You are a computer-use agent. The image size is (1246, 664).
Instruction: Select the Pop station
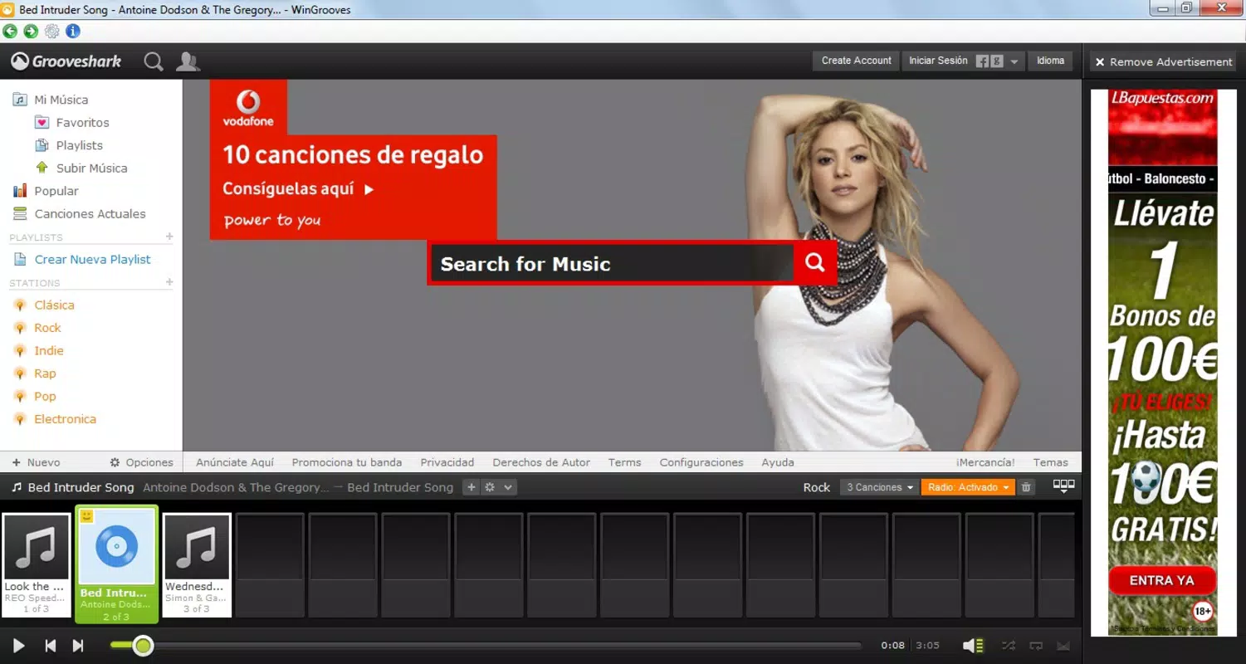(45, 396)
